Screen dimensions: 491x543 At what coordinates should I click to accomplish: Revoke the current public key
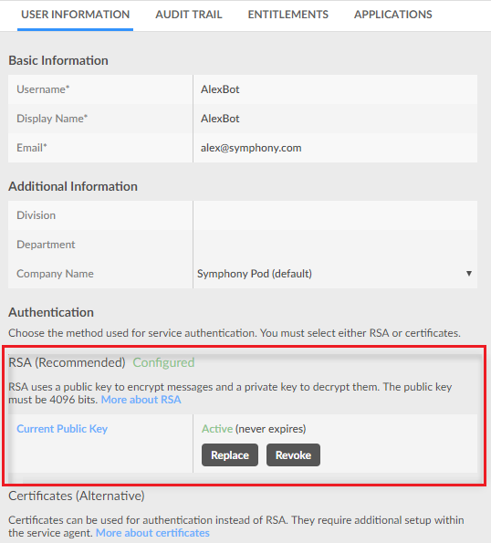[293, 455]
